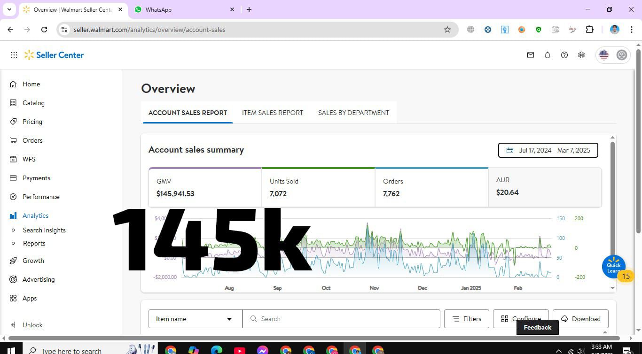Open Messenger from the taskbar
Viewport: 642px width, 354px height.
pyautogui.click(x=263, y=350)
